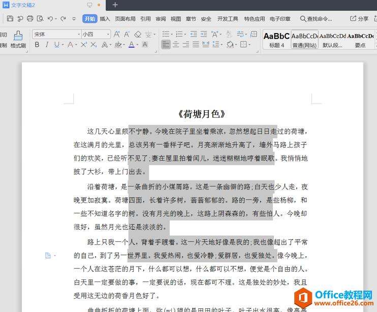Toggle Underline formatting

[x=57, y=45]
